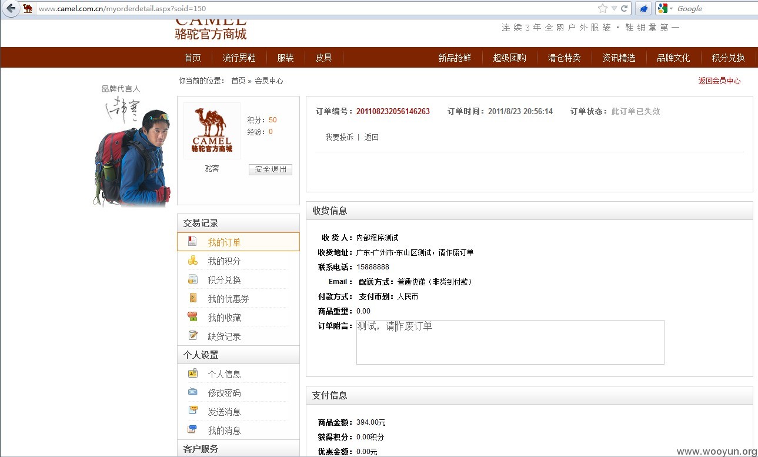758x457 pixels.
Task: Click the status text 此订单已失效
Action: (636, 111)
